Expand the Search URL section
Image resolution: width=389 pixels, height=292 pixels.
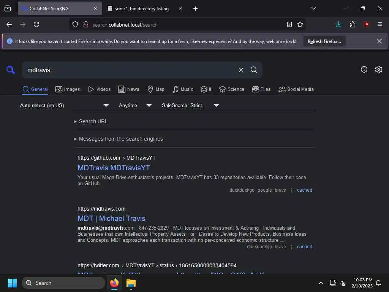pos(93,121)
